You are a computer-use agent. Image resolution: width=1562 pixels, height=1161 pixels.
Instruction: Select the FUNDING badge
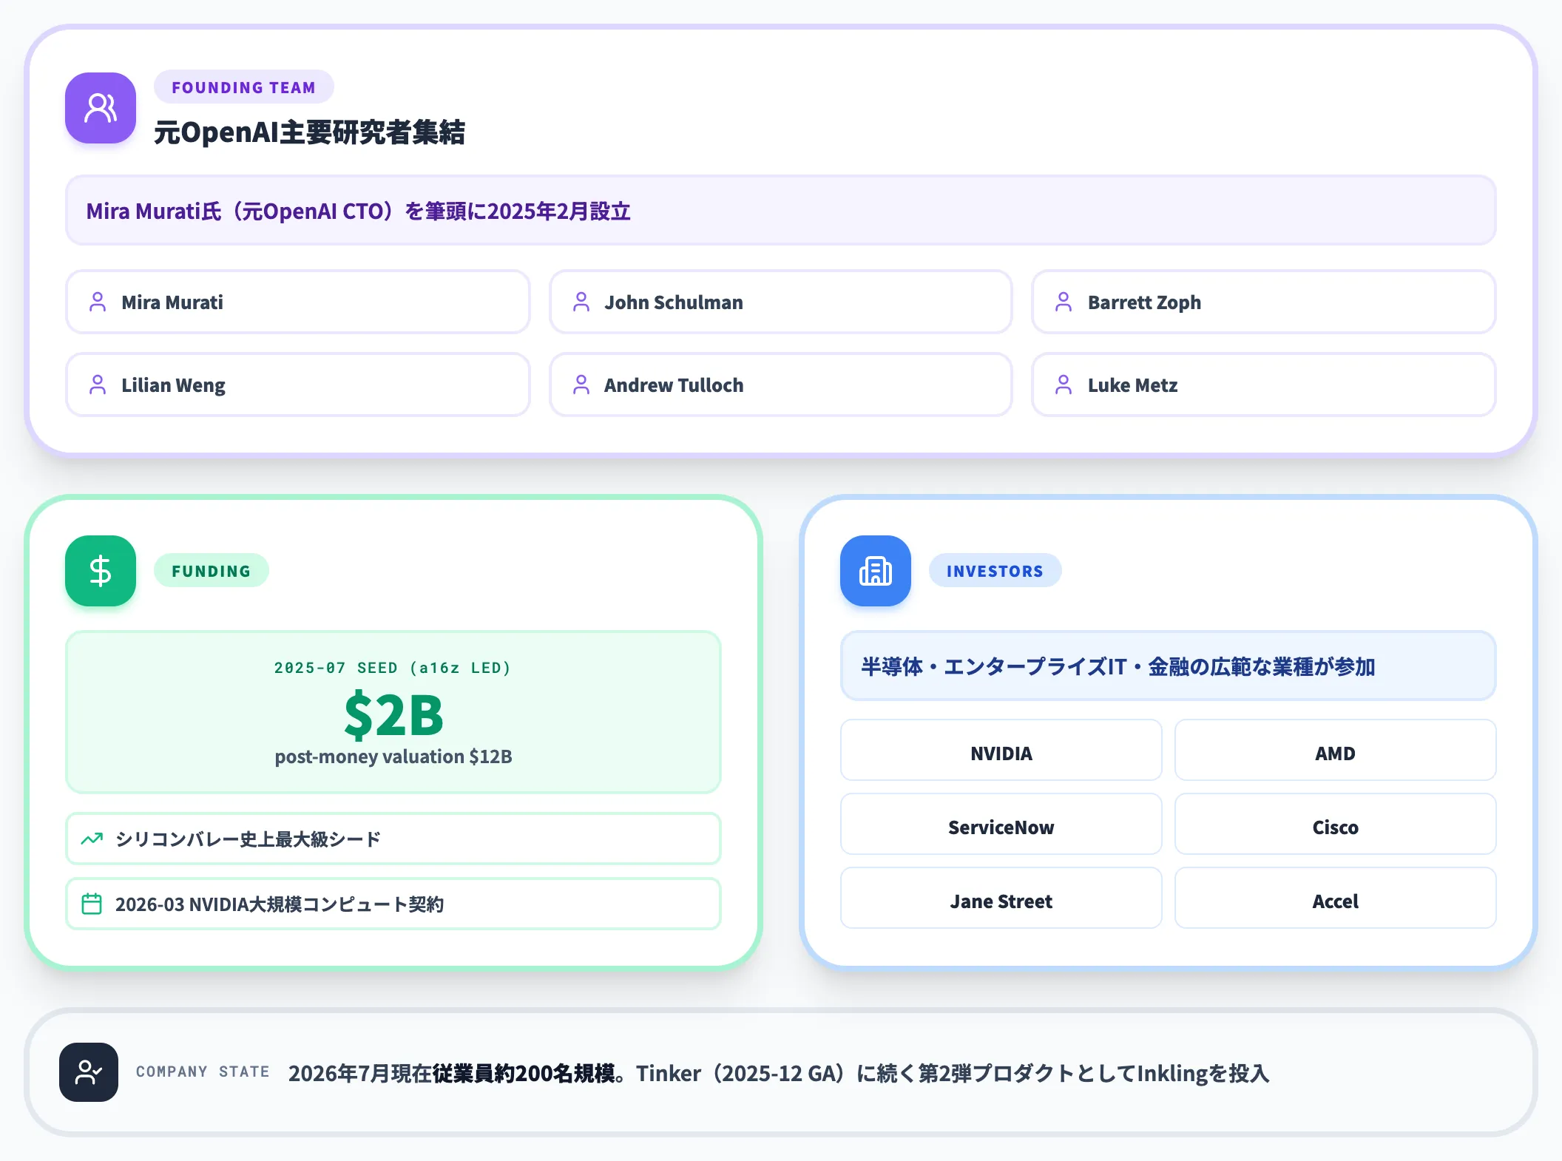pyautogui.click(x=211, y=571)
